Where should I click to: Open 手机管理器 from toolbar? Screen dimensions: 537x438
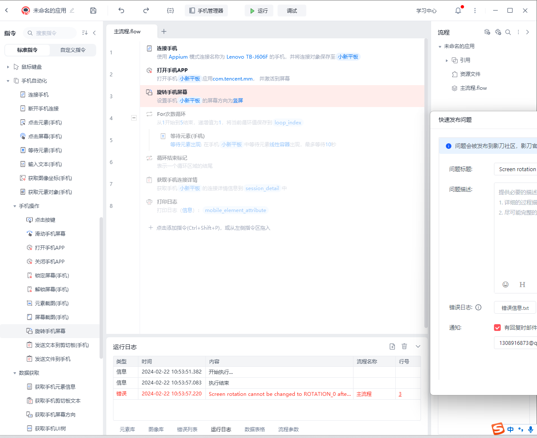tap(206, 11)
